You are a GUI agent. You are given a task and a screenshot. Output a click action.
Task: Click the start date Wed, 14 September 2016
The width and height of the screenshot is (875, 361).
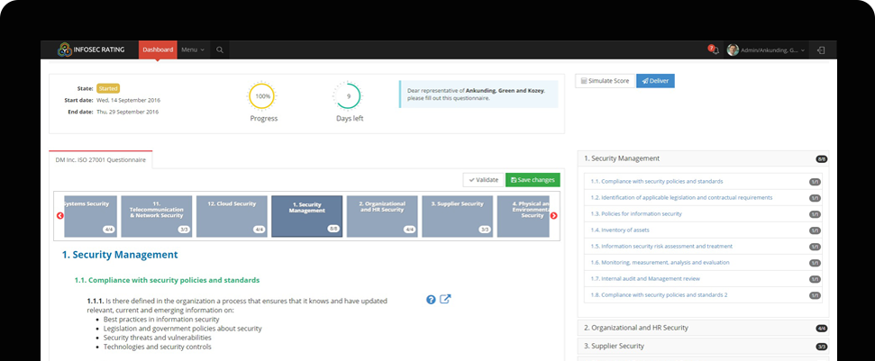coord(128,100)
